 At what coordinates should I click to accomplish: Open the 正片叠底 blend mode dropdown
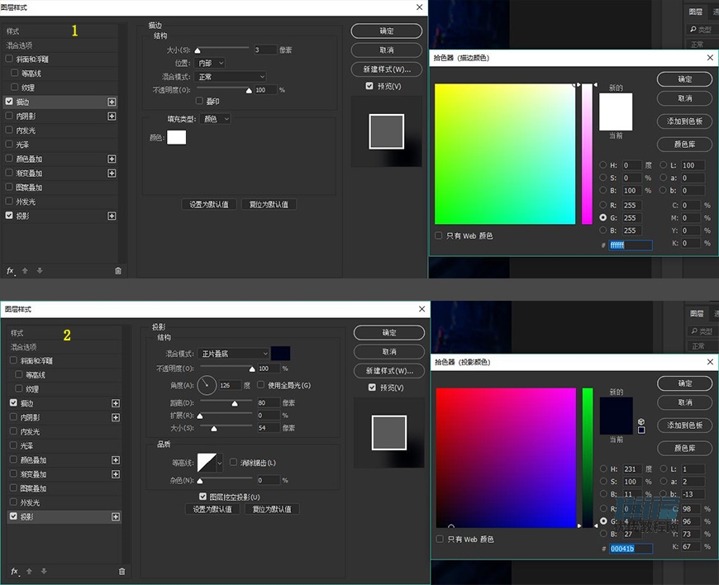[x=234, y=354]
